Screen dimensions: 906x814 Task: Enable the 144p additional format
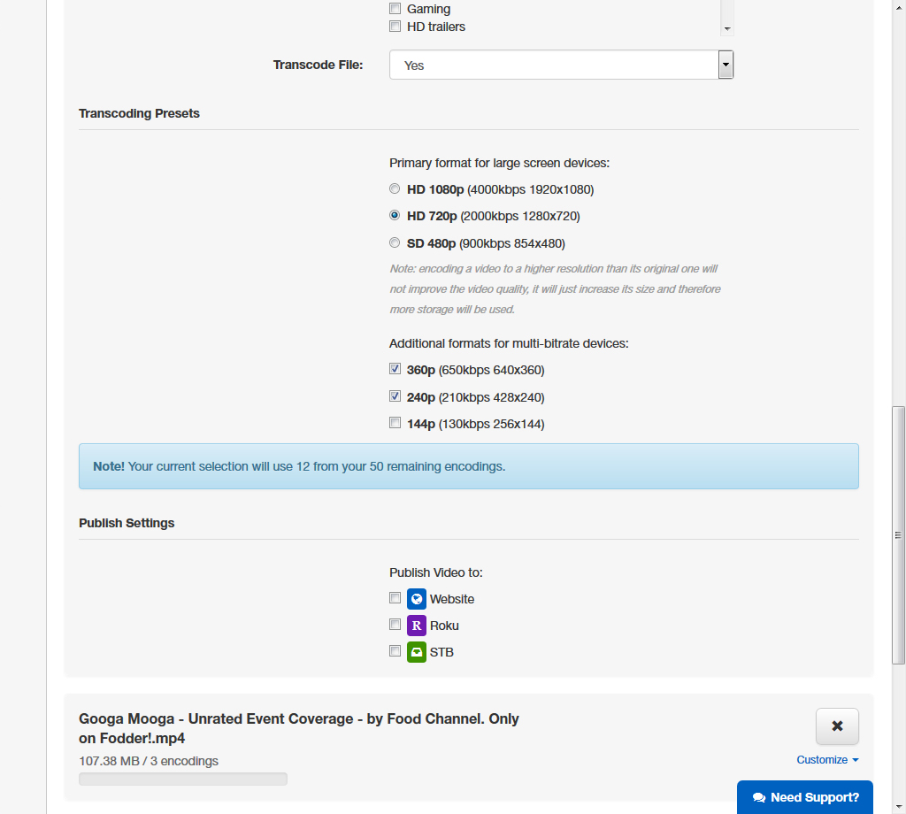[395, 423]
